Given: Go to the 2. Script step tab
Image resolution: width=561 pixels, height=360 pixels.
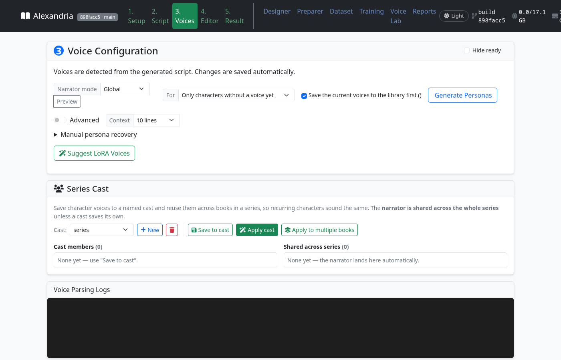Looking at the screenshot, I should tap(160, 16).
